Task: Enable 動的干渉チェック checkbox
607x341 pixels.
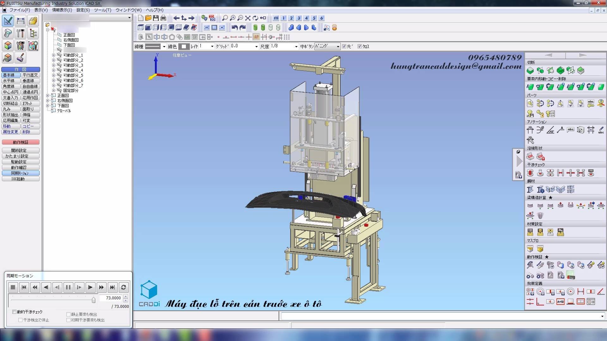Action: 14,312
